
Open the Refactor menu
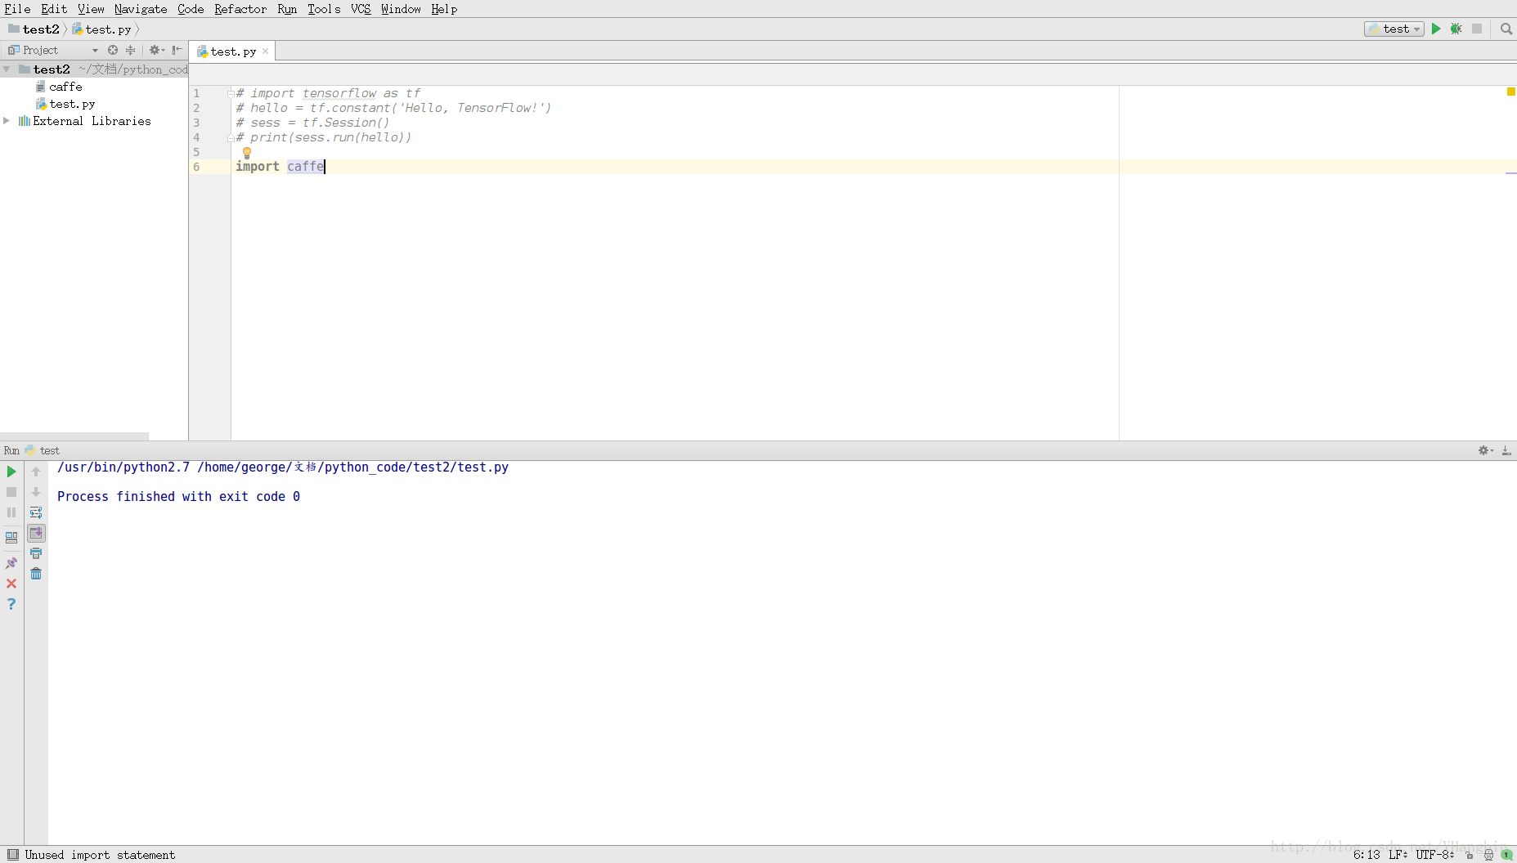click(x=240, y=9)
